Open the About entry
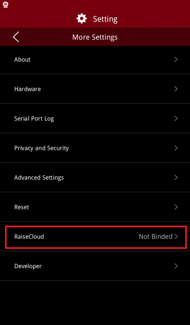This screenshot has height=325, width=190. [x=95, y=59]
